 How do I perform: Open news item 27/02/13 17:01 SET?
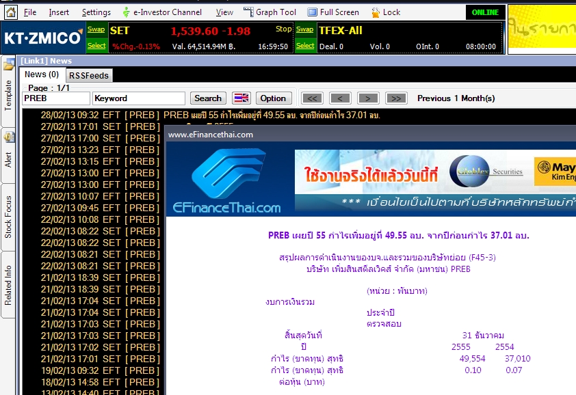(100, 126)
